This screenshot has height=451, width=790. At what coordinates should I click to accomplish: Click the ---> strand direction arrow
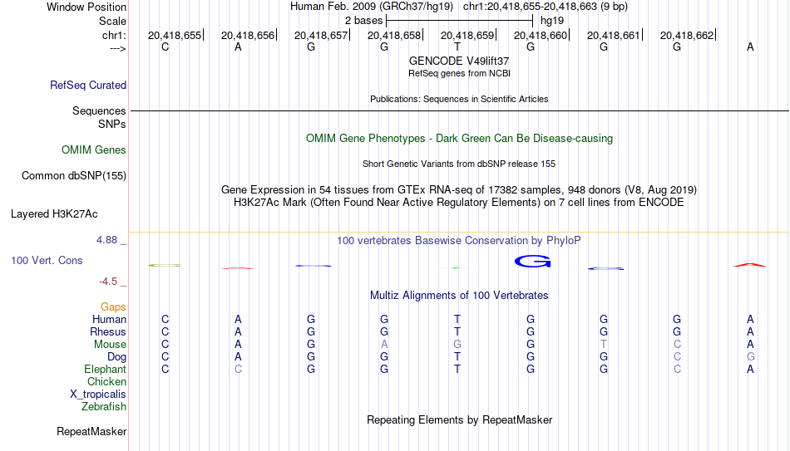[118, 48]
